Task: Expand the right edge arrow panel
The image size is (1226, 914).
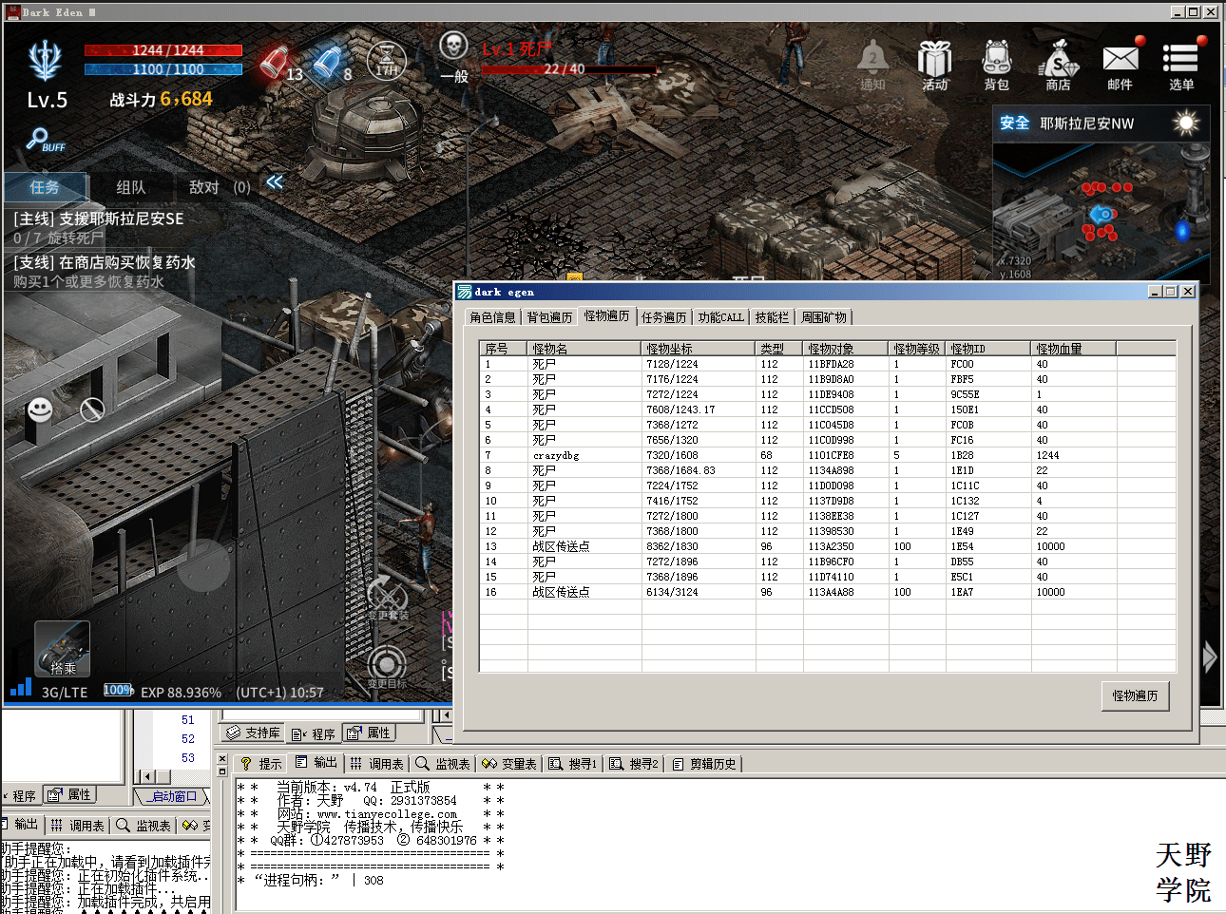Action: coord(1210,657)
